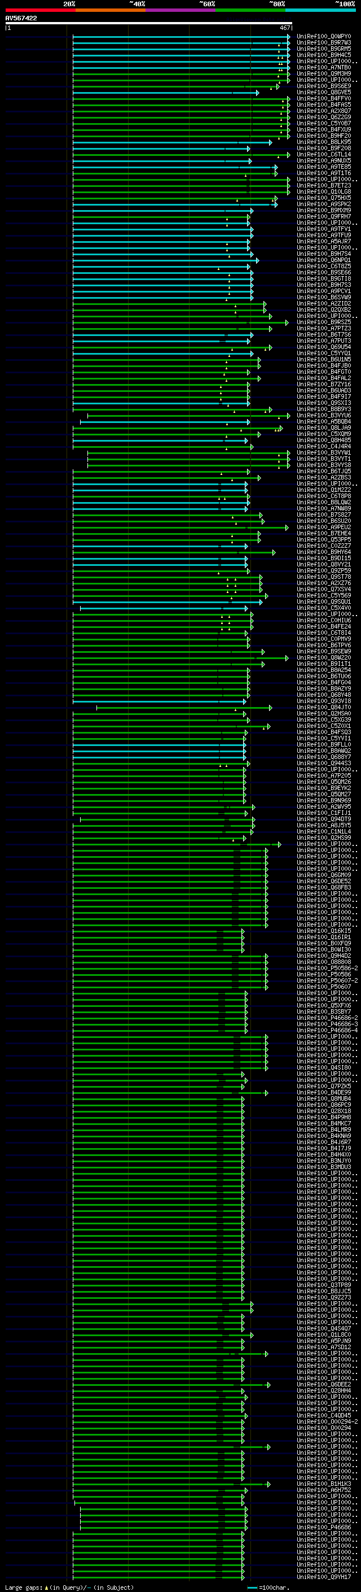This screenshot has height=1592, width=361.
Task: Click the 'Large gaps' legend text
Action: [24, 1587]
